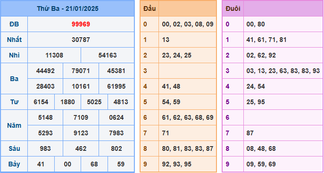The width and height of the screenshot is (324, 173).
Task: Select second prize number 54163
Action: click(108, 55)
